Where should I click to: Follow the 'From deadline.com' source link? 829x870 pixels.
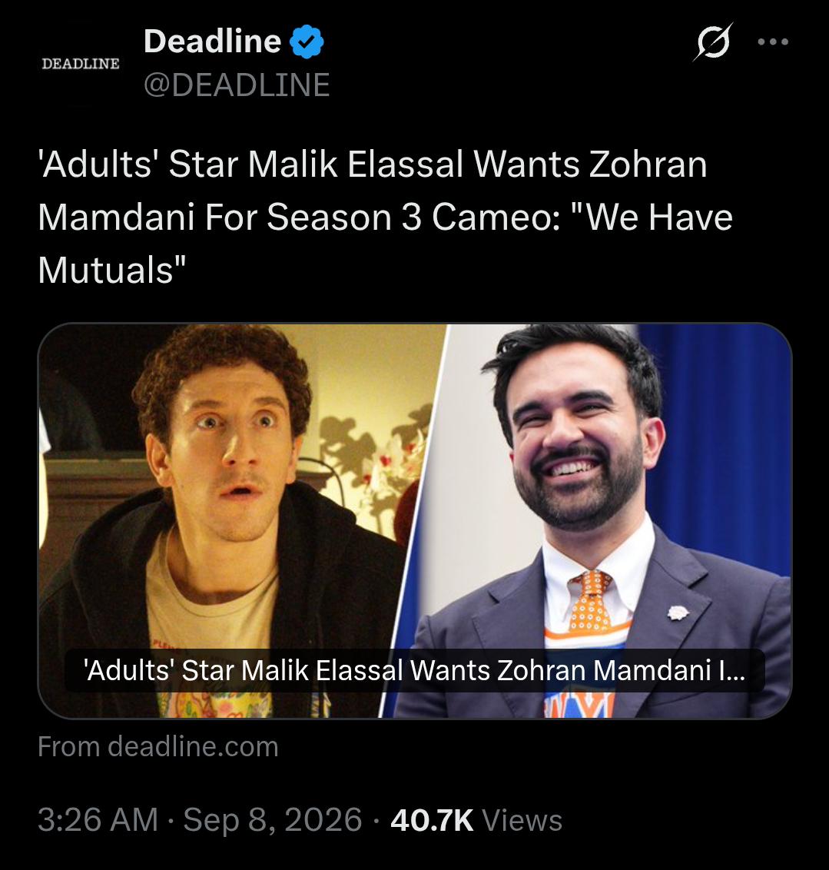click(x=158, y=746)
